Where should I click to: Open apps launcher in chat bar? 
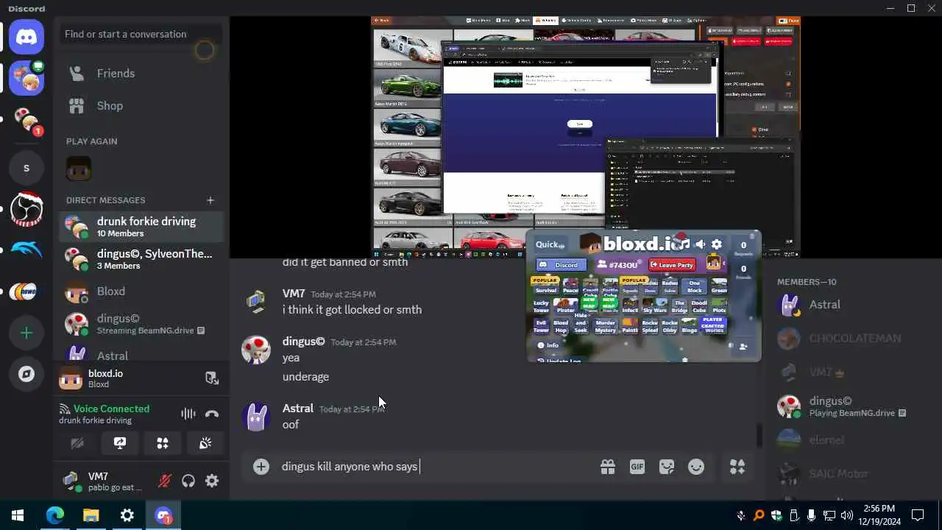(x=737, y=467)
